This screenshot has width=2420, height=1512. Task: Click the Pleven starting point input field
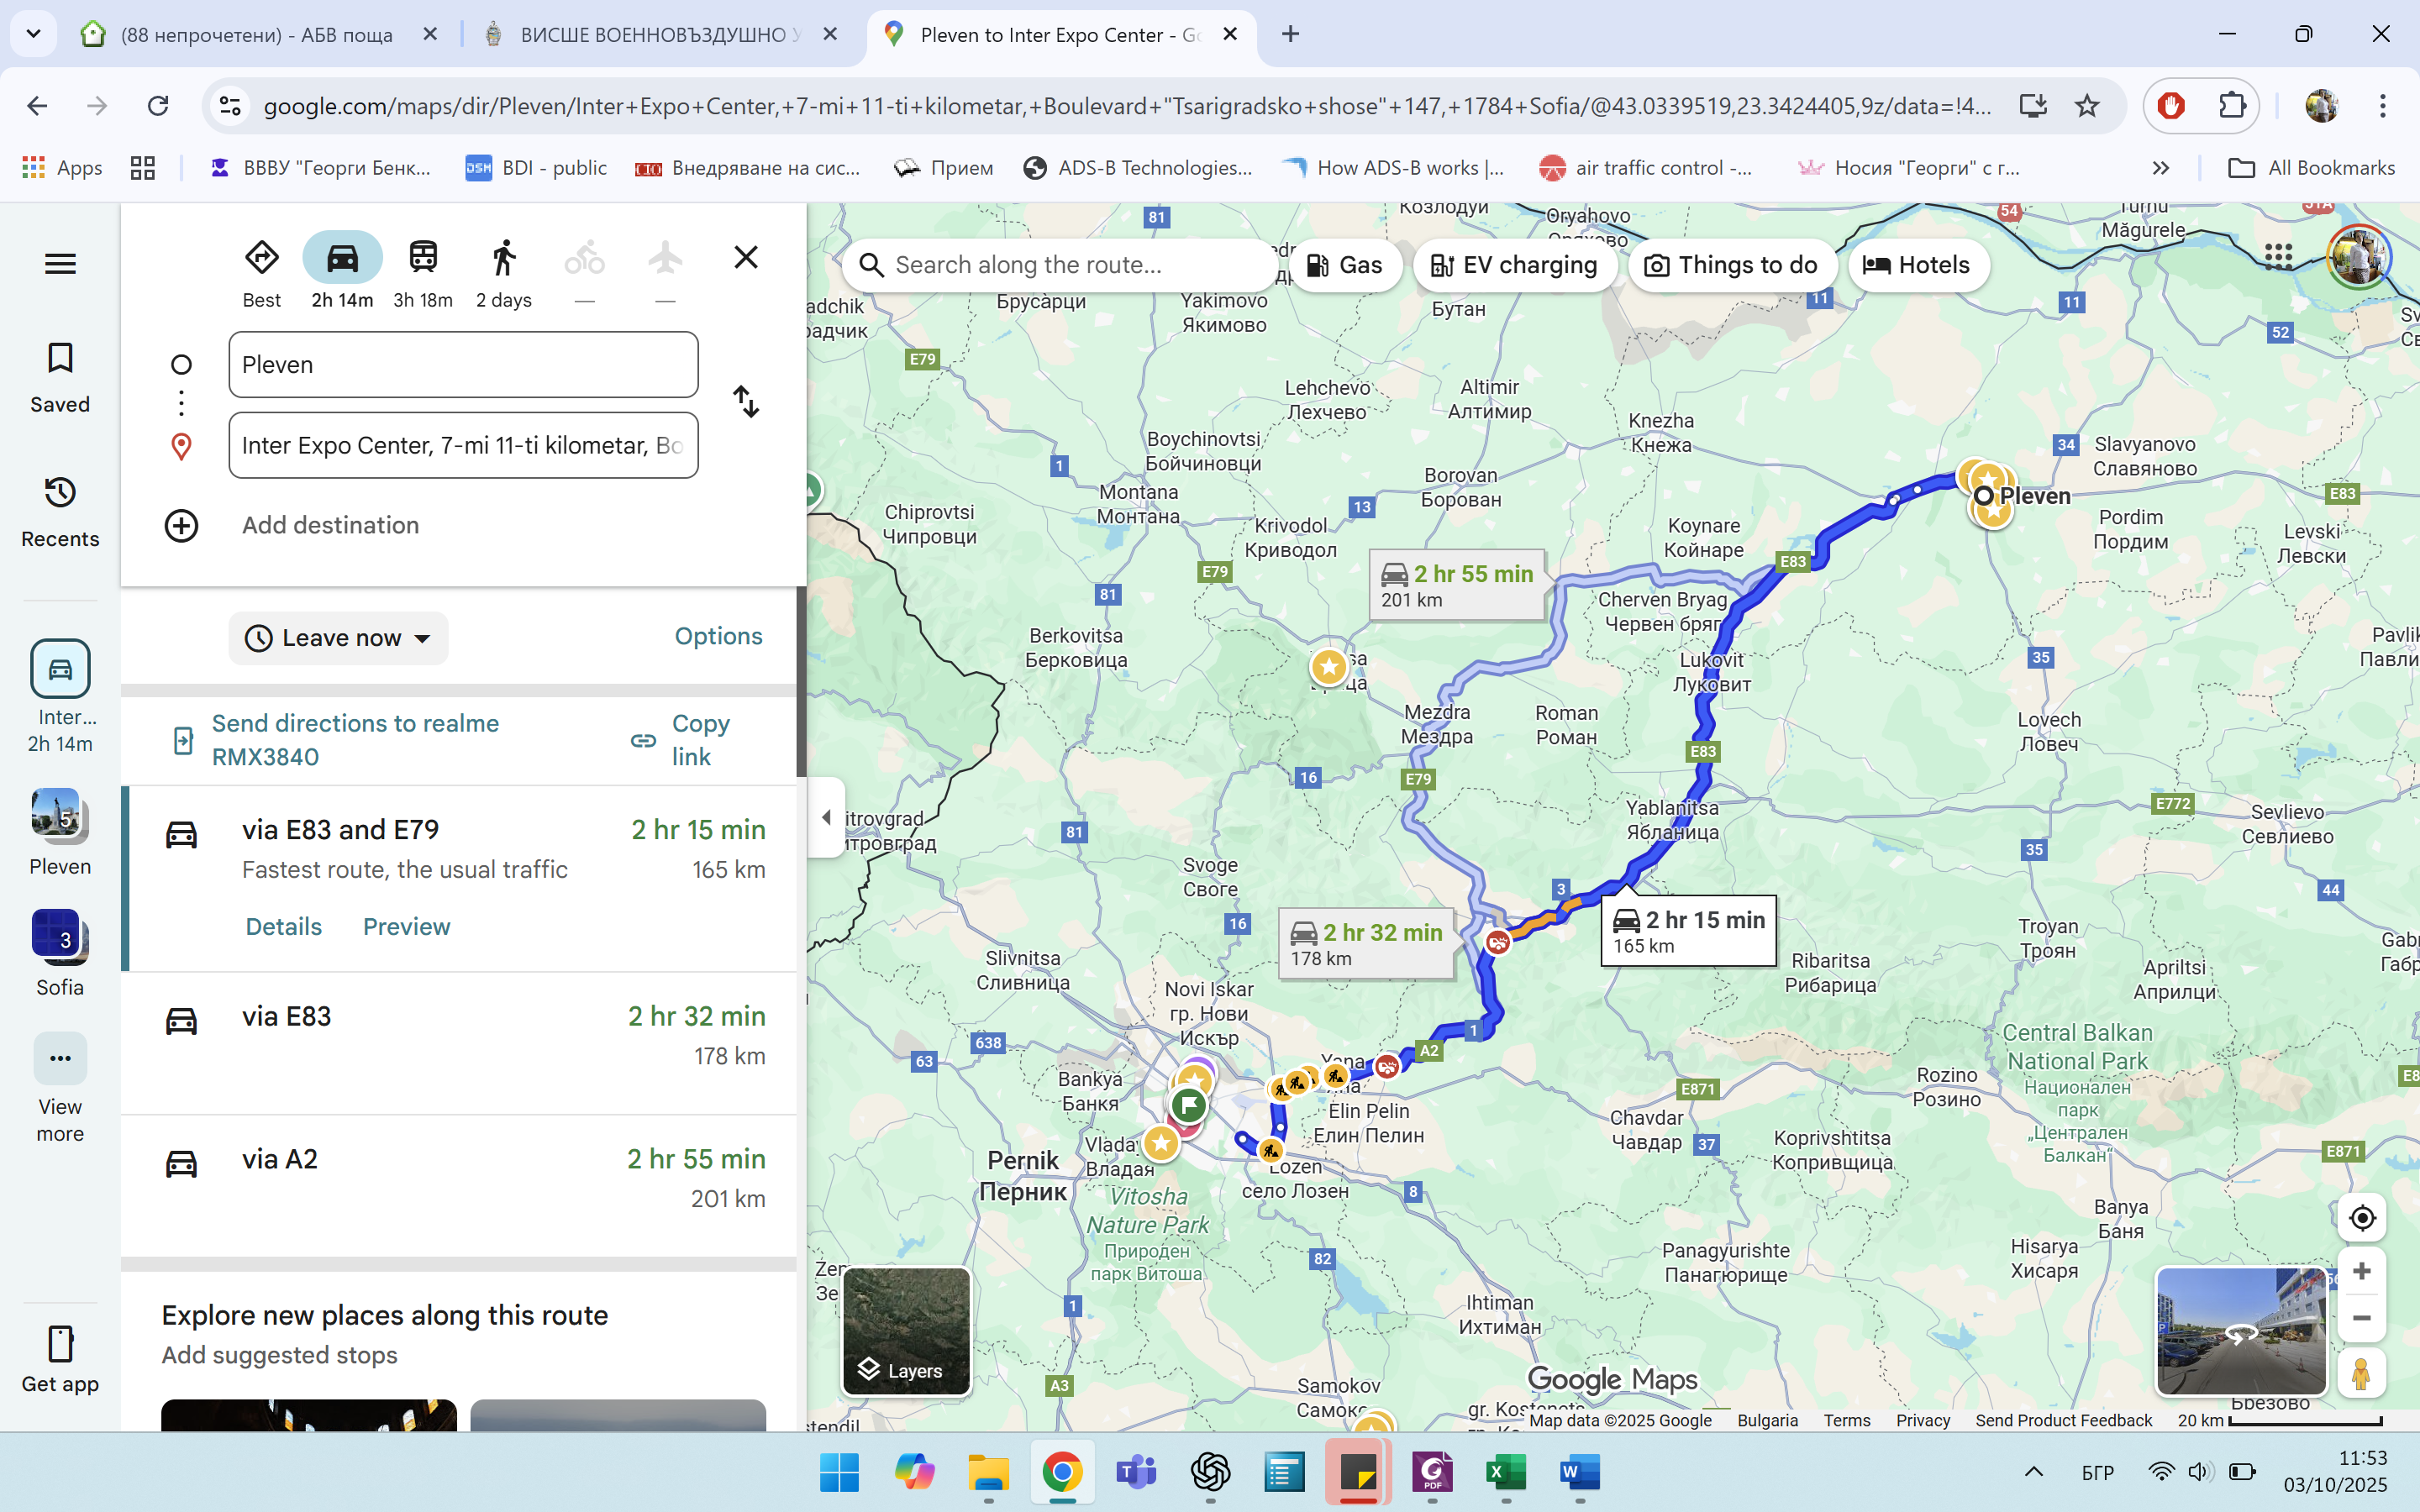point(463,365)
